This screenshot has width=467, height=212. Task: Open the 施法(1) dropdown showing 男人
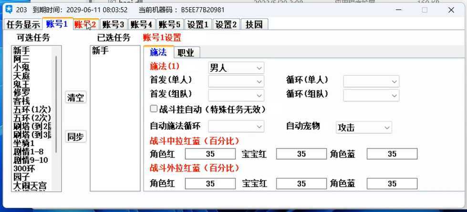(x=236, y=68)
